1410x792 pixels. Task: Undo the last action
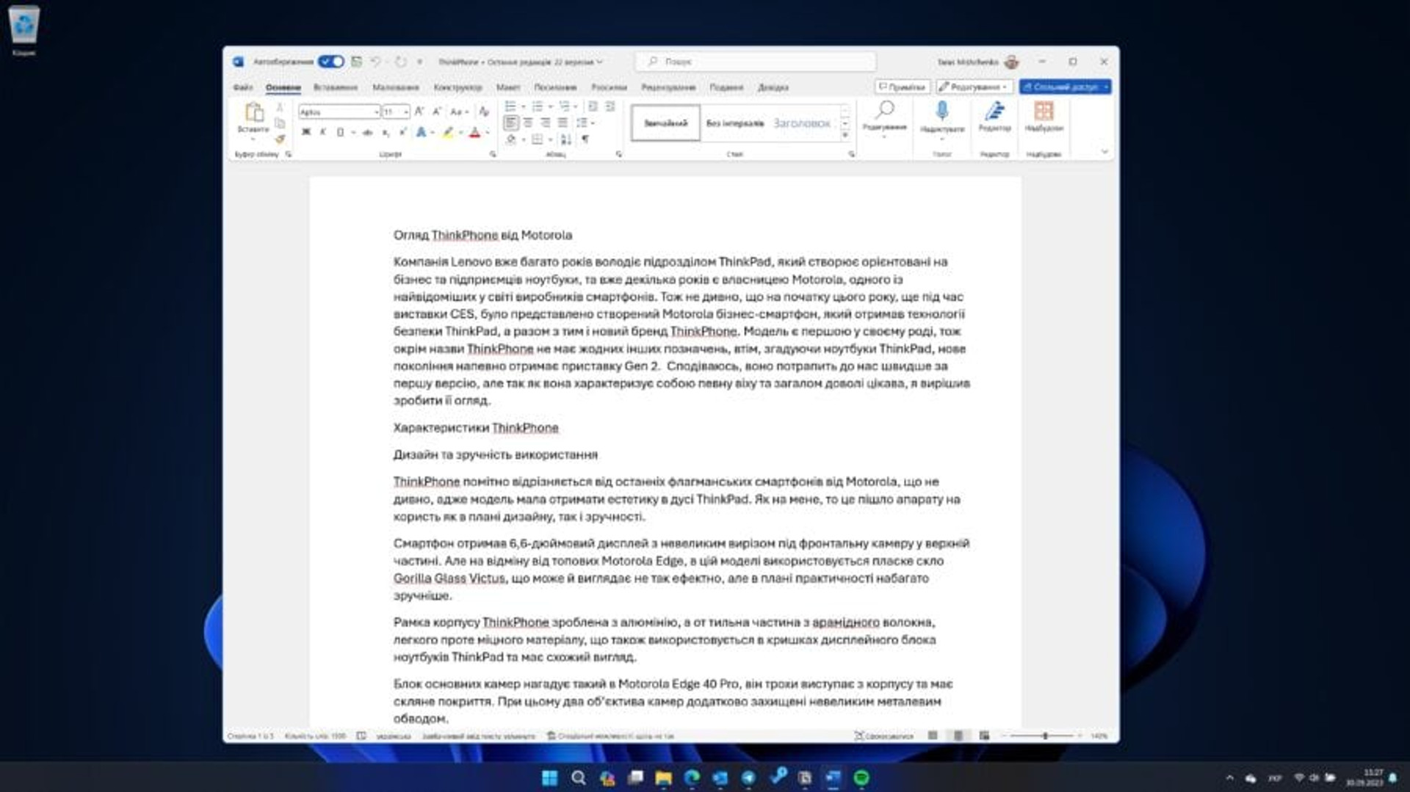(375, 62)
